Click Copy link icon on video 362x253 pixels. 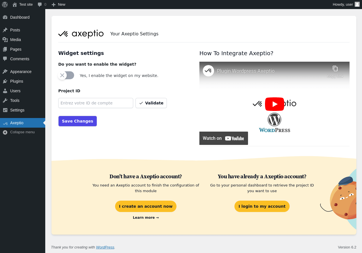point(335,71)
